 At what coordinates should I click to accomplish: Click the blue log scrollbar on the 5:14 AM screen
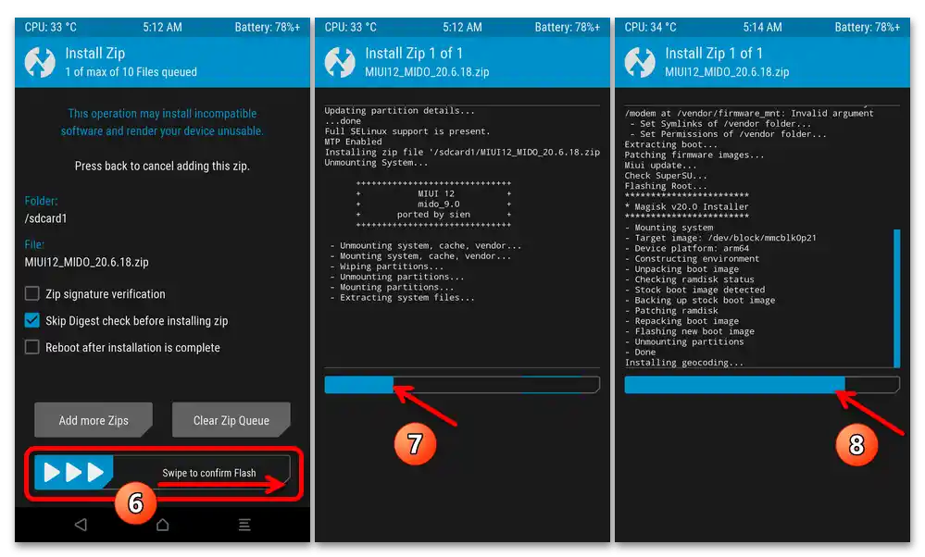point(896,298)
